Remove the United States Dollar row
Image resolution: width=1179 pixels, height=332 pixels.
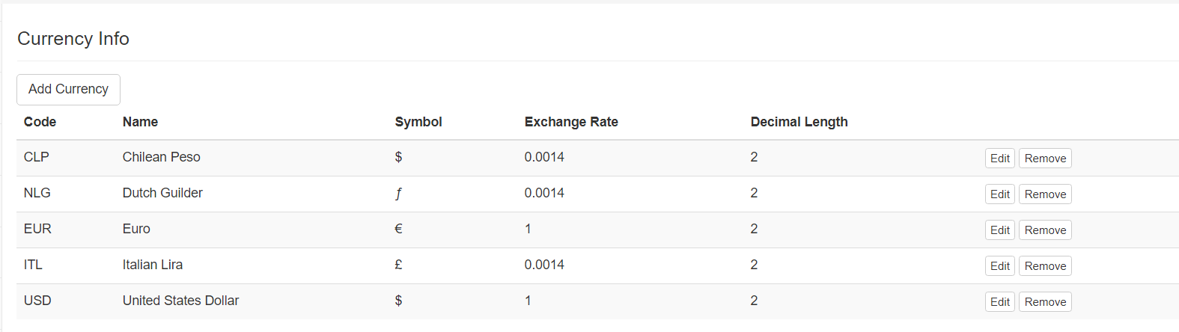pos(1045,302)
